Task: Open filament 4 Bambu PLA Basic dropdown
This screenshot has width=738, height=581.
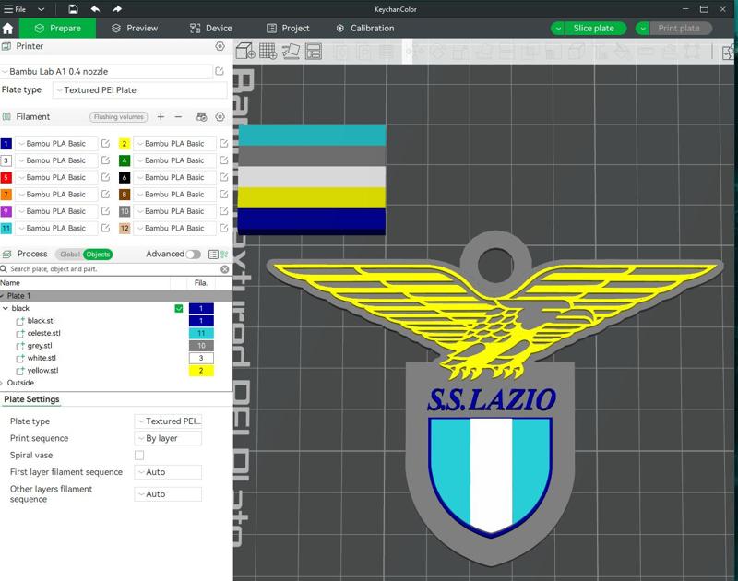Action: click(x=175, y=160)
